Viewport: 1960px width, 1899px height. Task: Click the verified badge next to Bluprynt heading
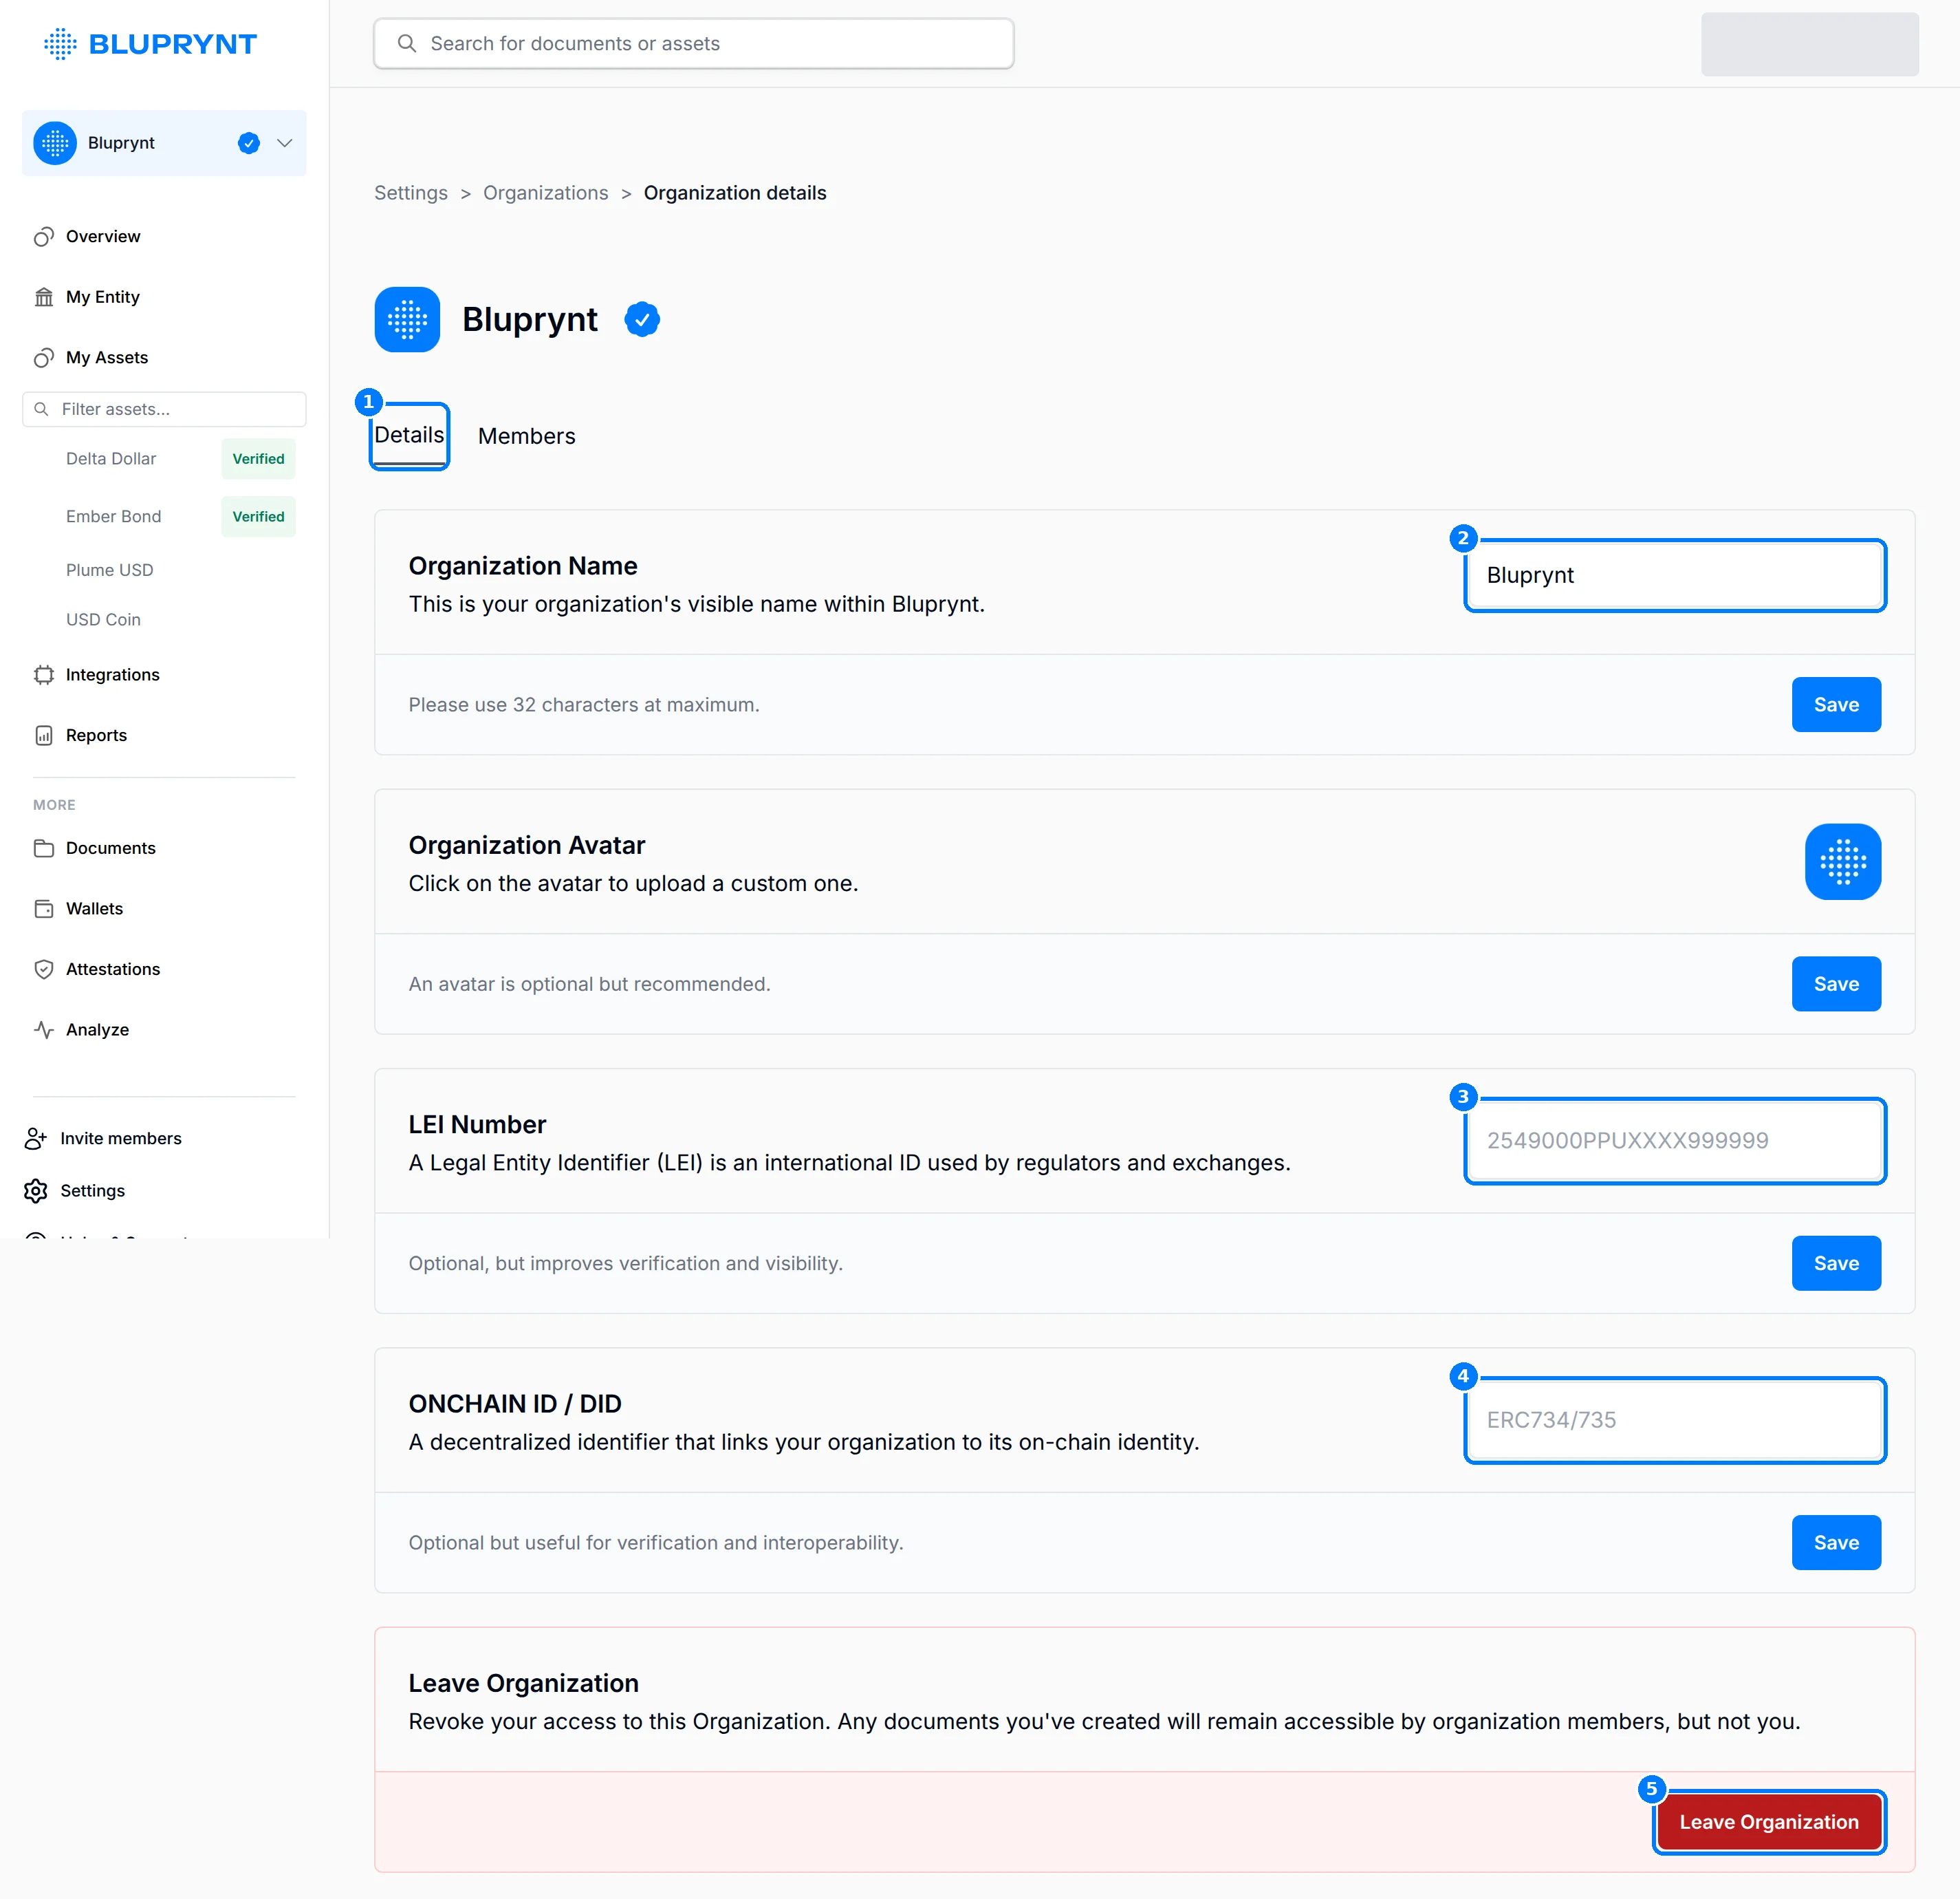(x=642, y=320)
